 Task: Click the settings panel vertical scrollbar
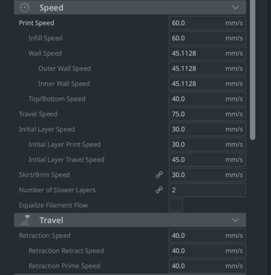253,69
